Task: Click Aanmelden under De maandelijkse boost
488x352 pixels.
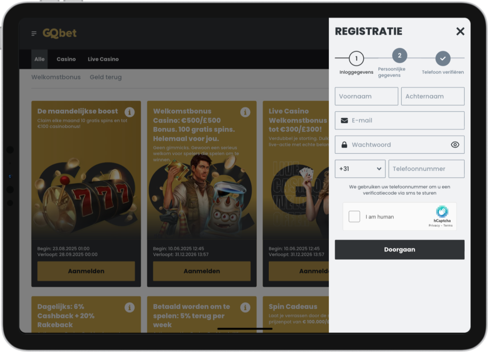Action: (86, 271)
